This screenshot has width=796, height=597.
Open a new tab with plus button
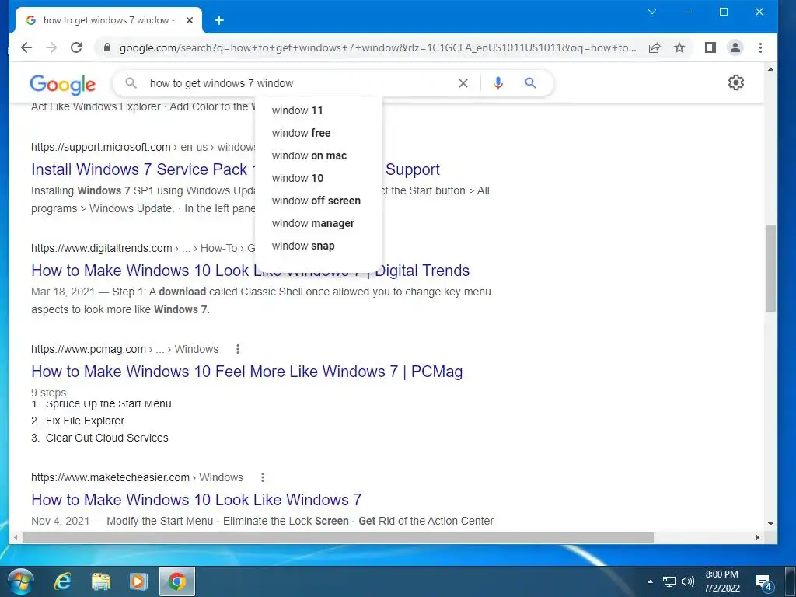[x=218, y=20]
